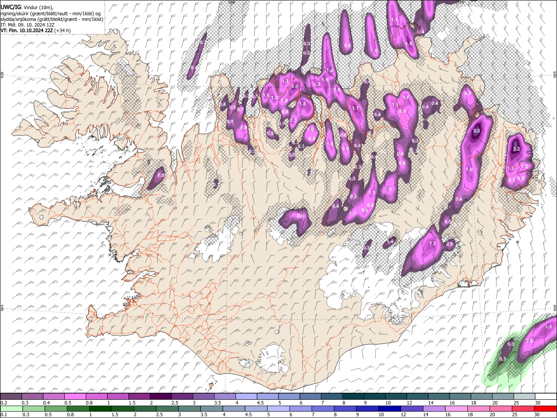Screen dimensions: 557x418
Task: Pick the light purple 14 mm rain swatch
Action: tap(434, 408)
